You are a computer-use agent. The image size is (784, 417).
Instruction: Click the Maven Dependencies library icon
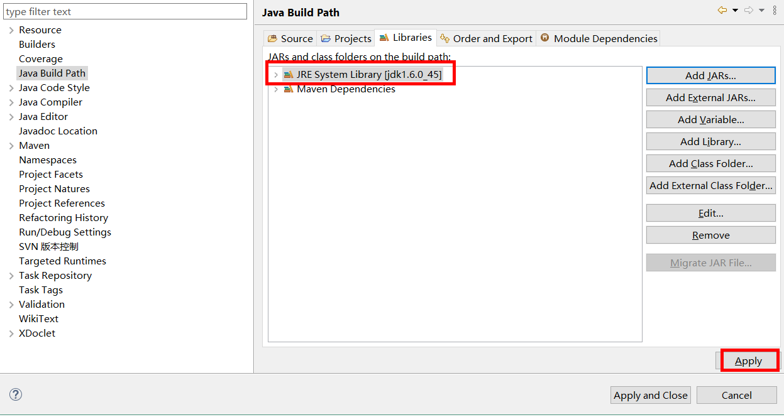[x=289, y=89]
